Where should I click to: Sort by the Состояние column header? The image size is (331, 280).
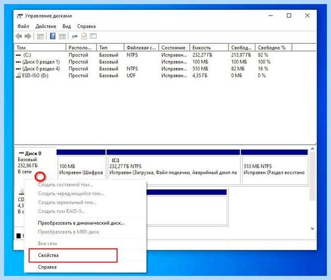(x=174, y=47)
